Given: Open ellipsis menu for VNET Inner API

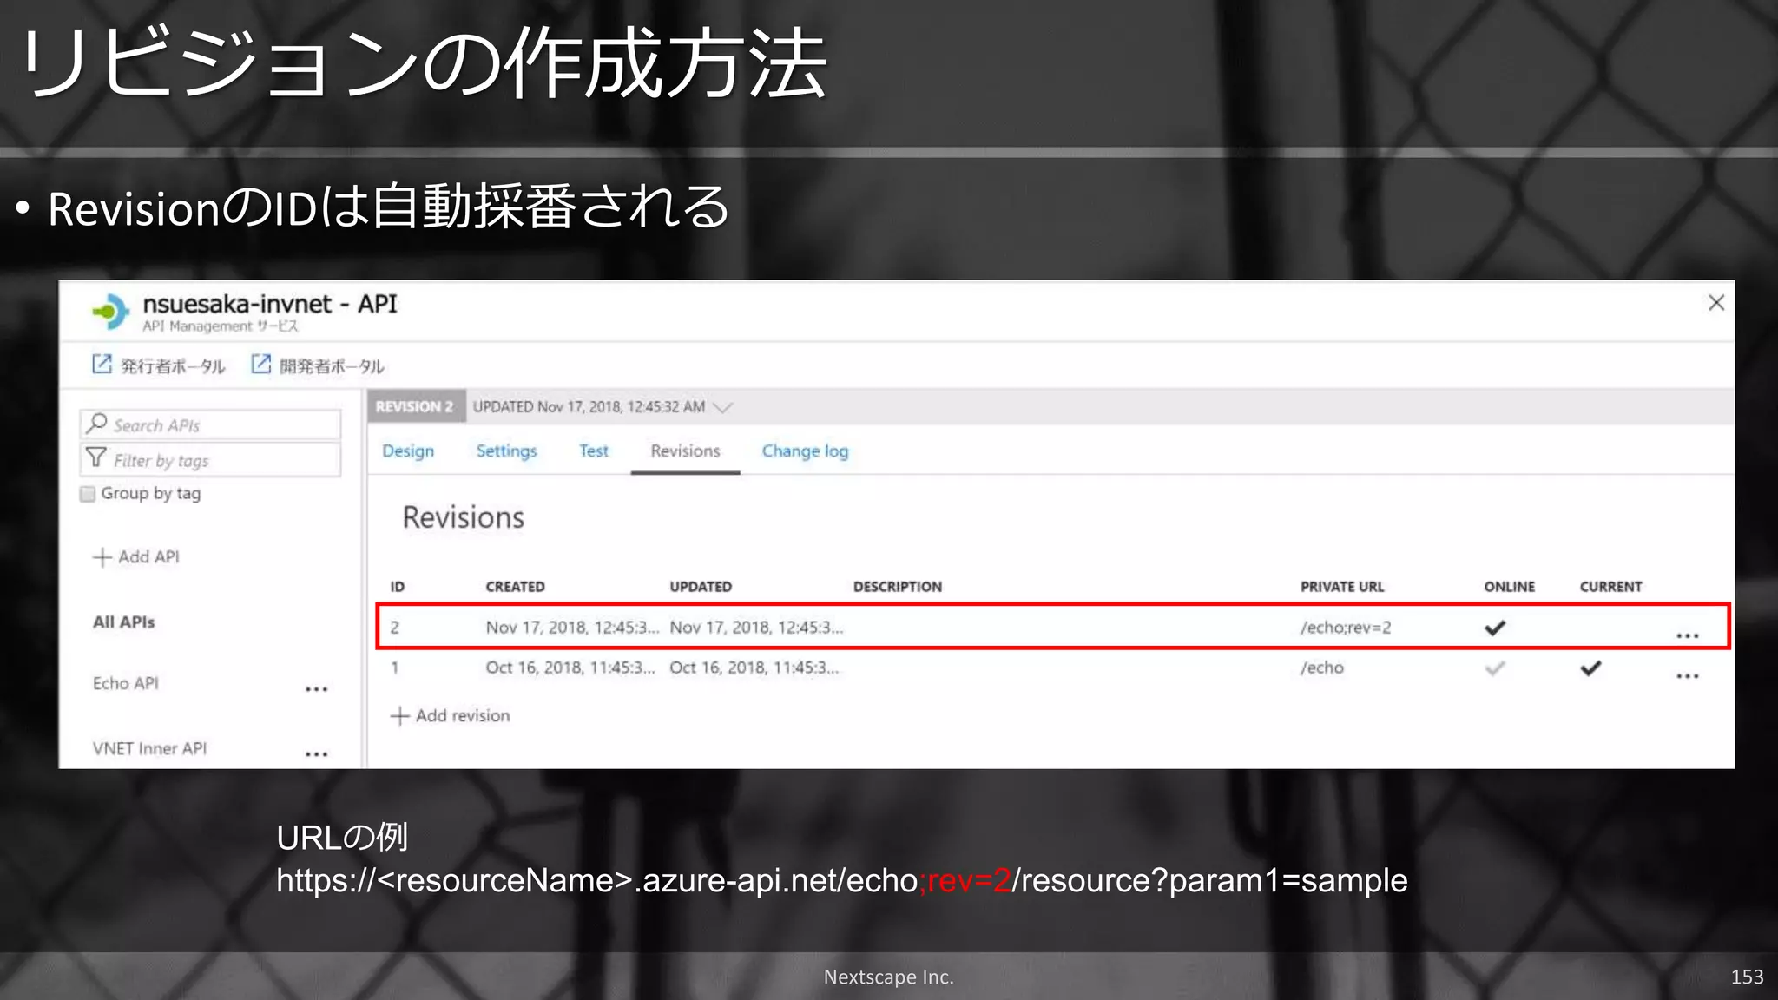Looking at the screenshot, I should coord(317,754).
